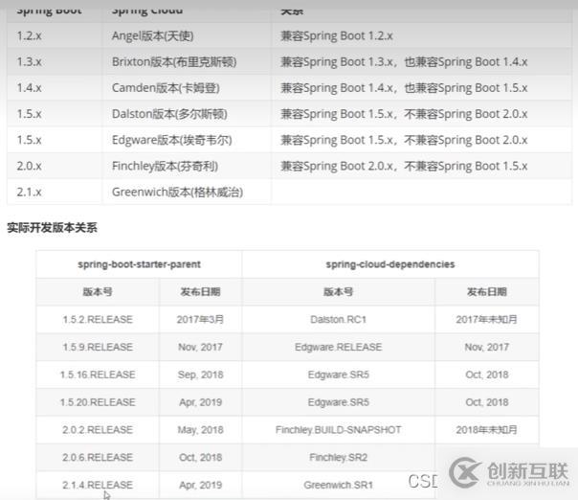Select the "Greenwich.SR1" cell
The width and height of the screenshot is (578, 500).
coord(338,485)
